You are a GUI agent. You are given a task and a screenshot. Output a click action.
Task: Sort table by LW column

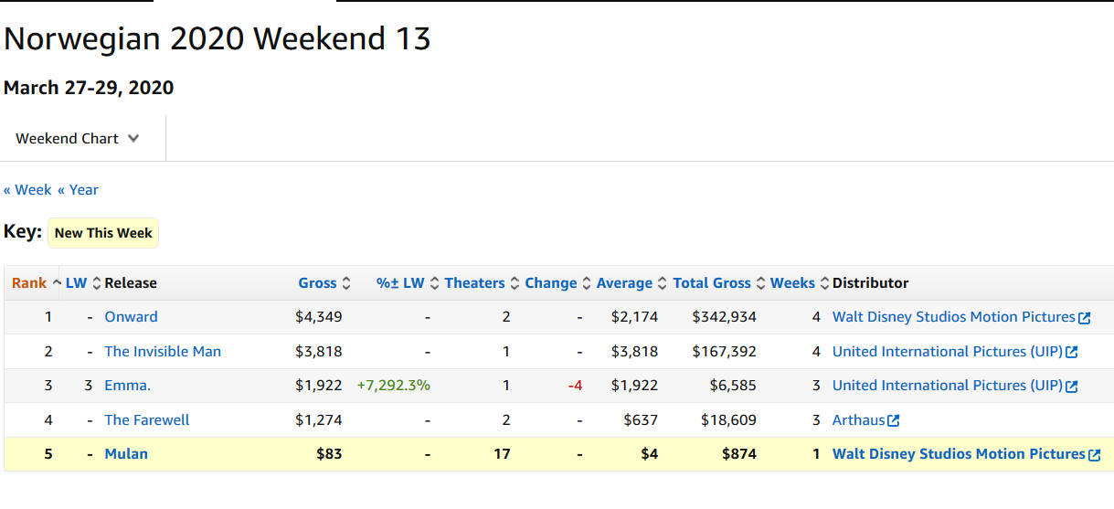point(83,283)
